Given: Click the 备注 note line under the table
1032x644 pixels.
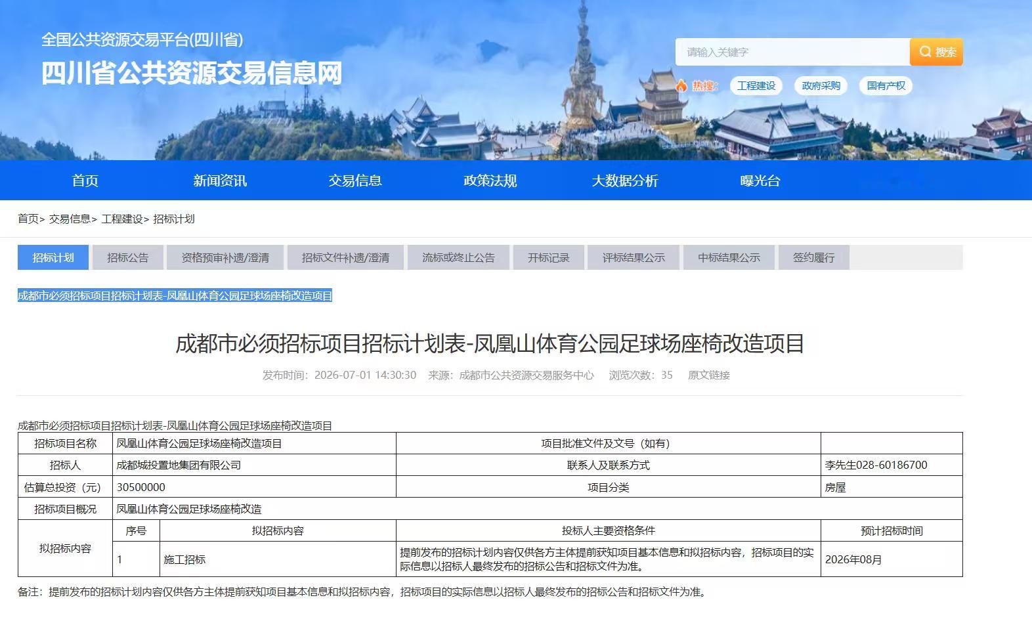Looking at the screenshot, I should 363,591.
